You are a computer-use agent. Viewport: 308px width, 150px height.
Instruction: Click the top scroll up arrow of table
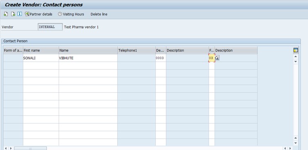[296, 57]
